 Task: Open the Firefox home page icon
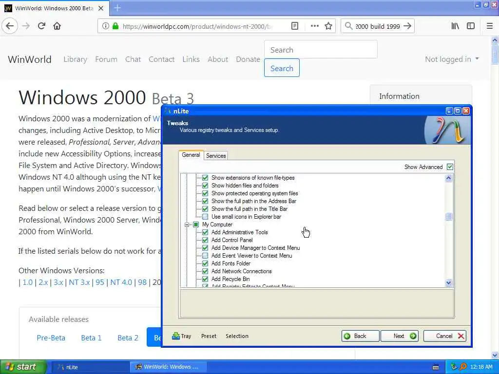pos(57,26)
